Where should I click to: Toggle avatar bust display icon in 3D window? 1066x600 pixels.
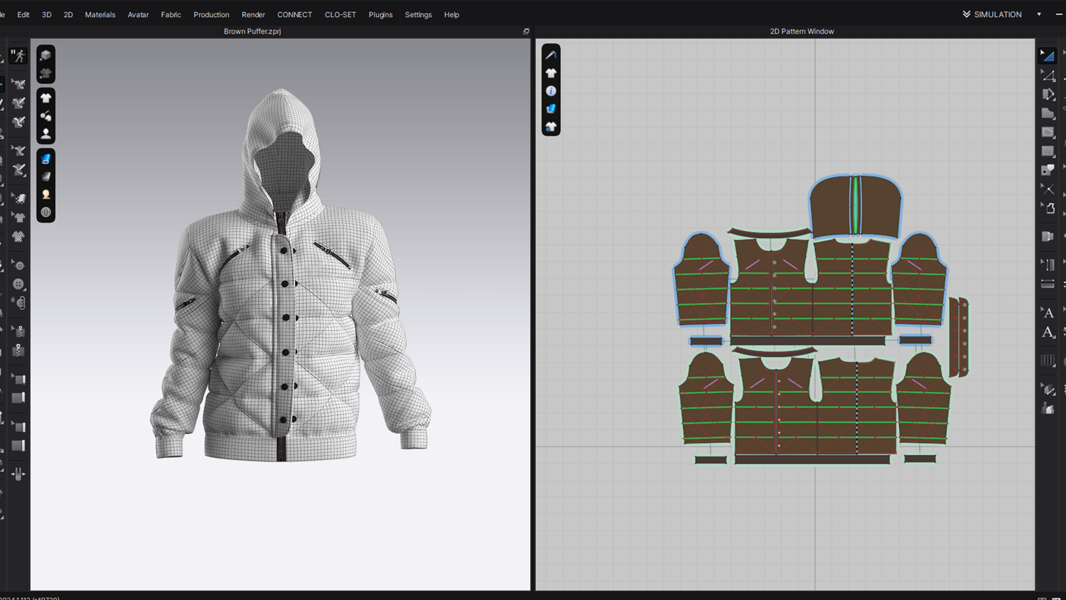coord(45,133)
